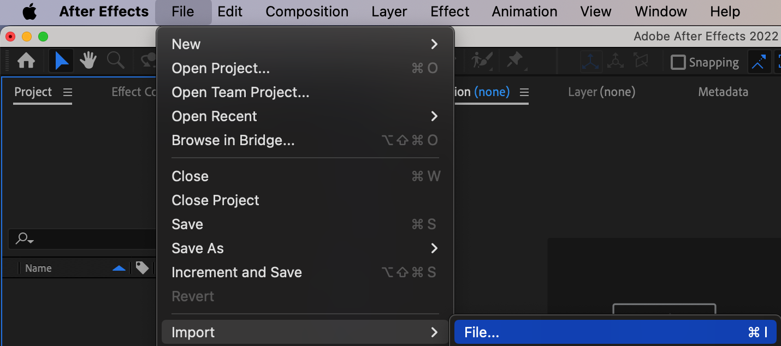
Task: Open the Project panel hamburger menu
Action: (68, 92)
